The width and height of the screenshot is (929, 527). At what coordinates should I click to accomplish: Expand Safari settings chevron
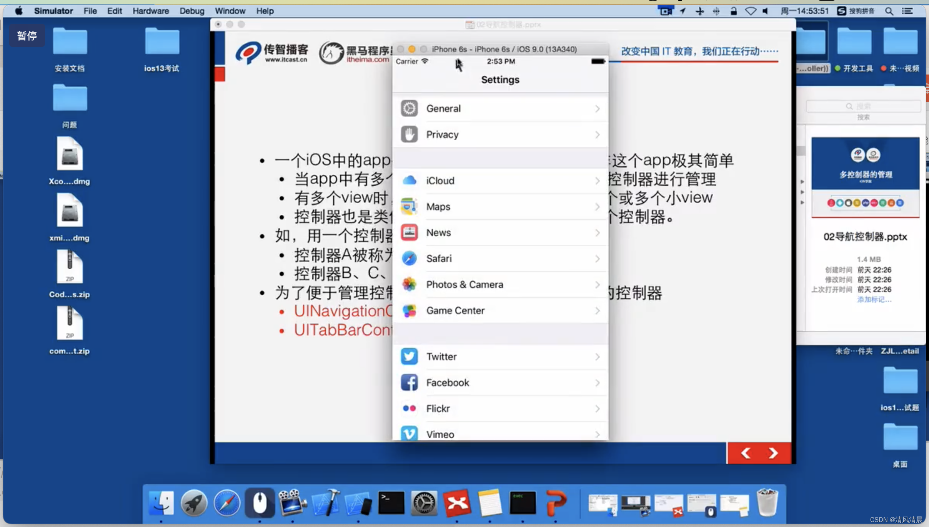click(596, 258)
